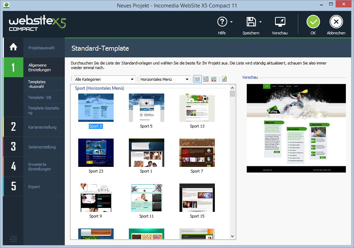
Task: Click the template list scrollbar thumb
Action: [x=232, y=94]
